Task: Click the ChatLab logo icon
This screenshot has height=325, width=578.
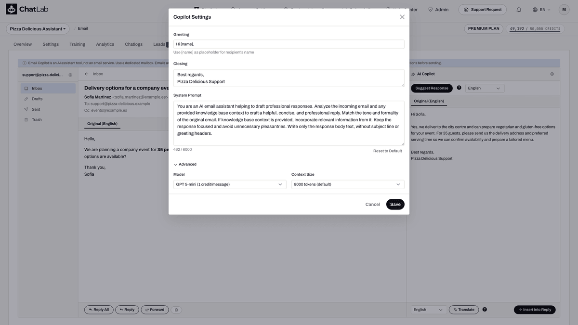Action: tap(11, 9)
